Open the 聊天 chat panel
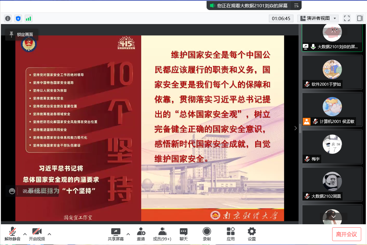The image size is (367, 245). coord(184,234)
